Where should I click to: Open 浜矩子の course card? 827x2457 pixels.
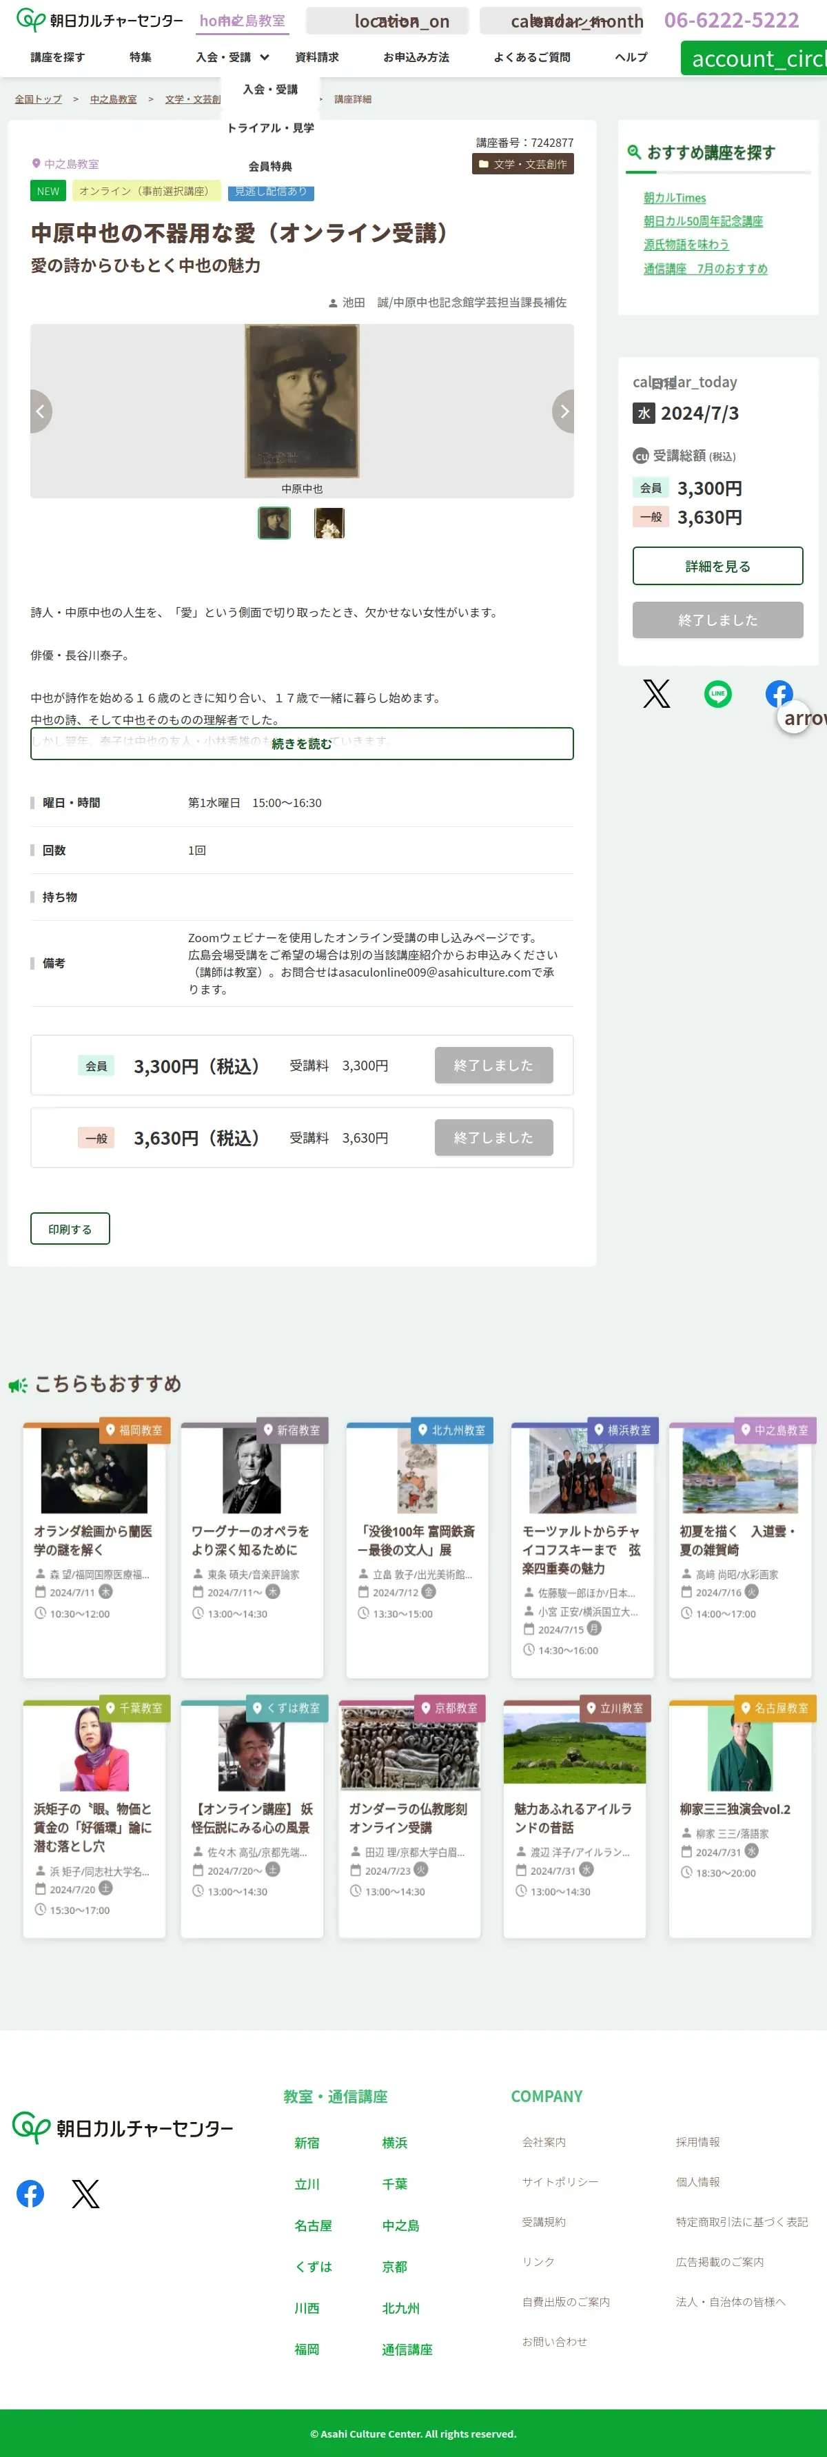(94, 1819)
